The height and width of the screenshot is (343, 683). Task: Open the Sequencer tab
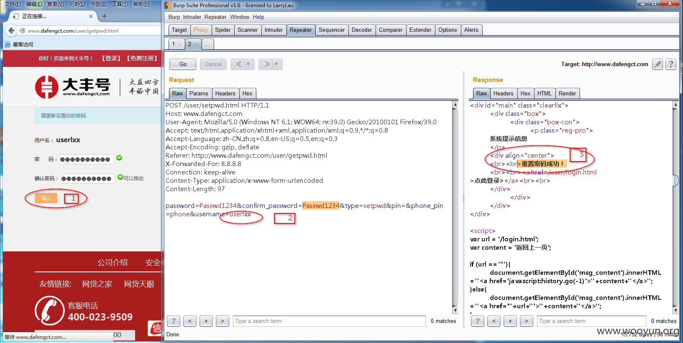(x=332, y=30)
